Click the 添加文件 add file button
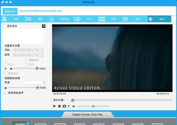The height and width of the screenshot is (125, 177). (x=10, y=11)
